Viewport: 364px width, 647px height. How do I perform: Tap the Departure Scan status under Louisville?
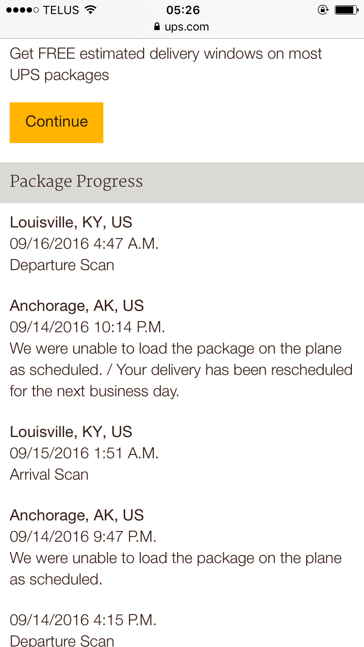point(62,265)
